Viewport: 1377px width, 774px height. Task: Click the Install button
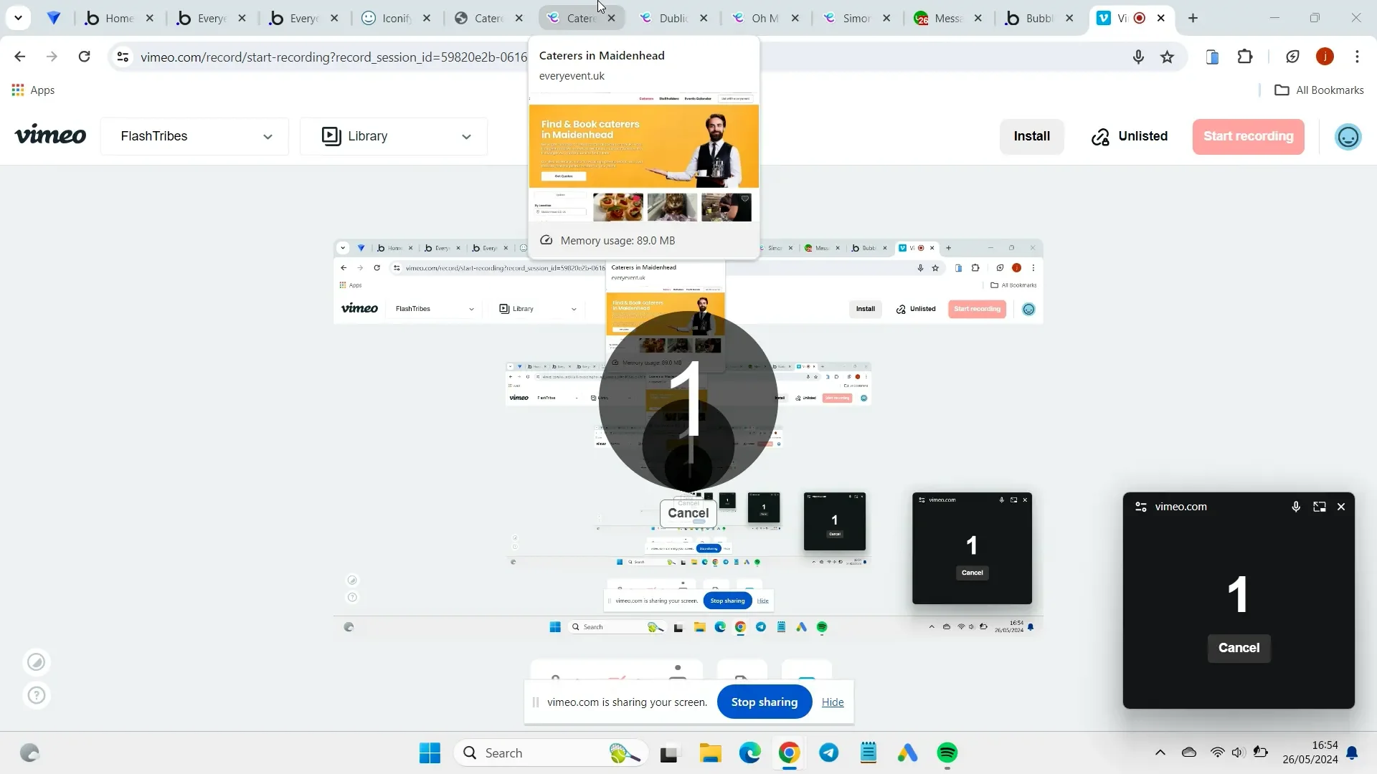click(1031, 136)
